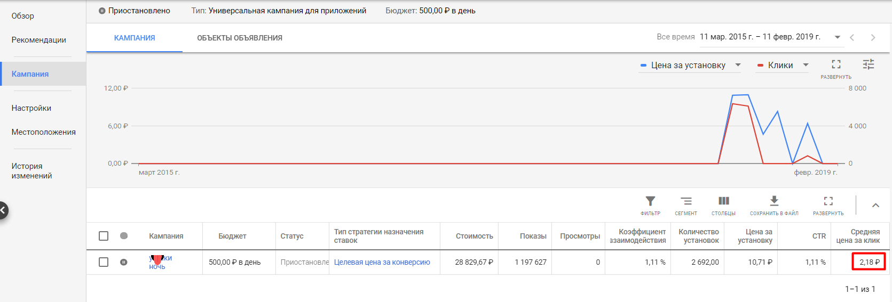This screenshot has width=892, height=302.
Task: Open the date range dropdown arrow
Action: coord(838,37)
